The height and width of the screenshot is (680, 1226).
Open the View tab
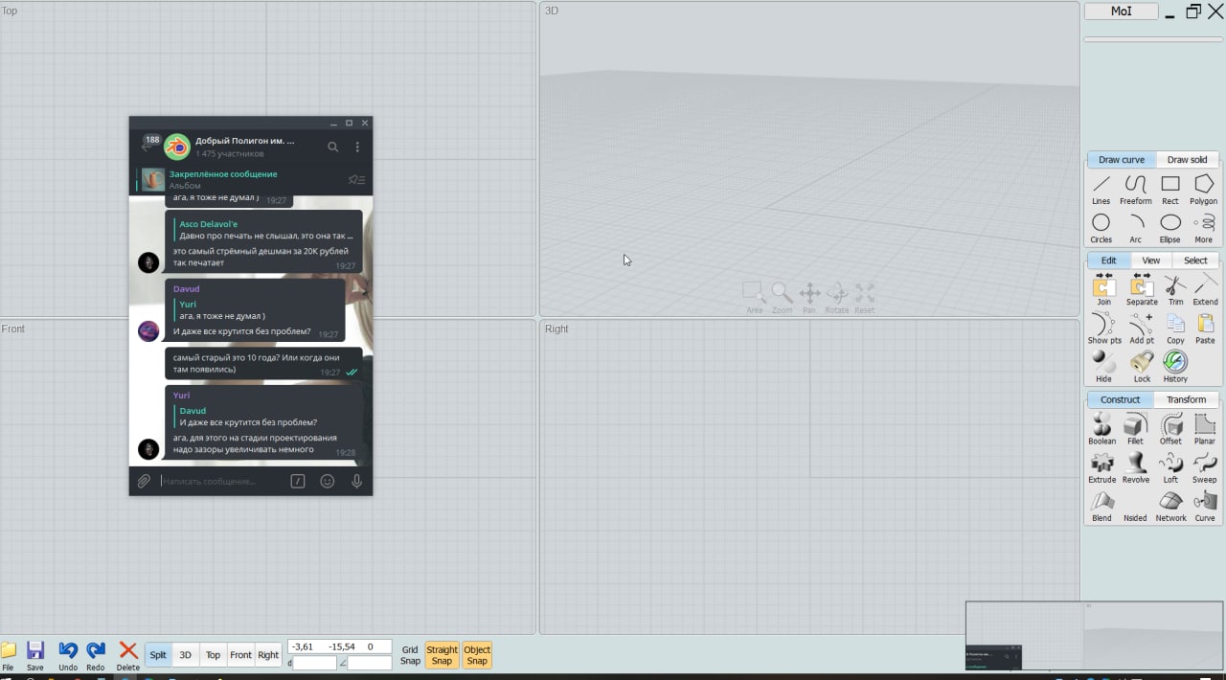coord(1151,261)
